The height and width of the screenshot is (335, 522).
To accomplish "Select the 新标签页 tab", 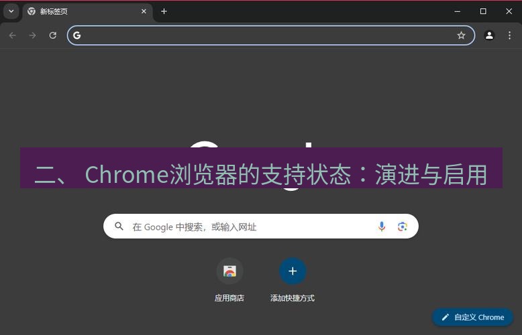I will click(87, 11).
